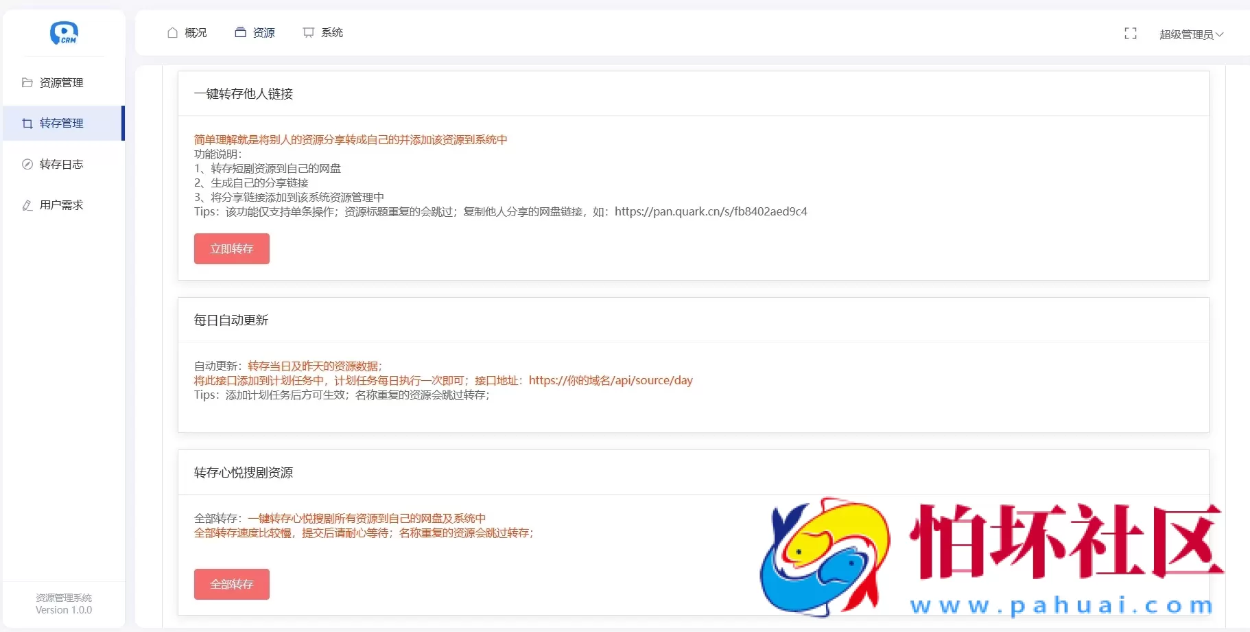The width and height of the screenshot is (1250, 632).
Task: Click the api/source/day interface address
Action: coord(611,380)
